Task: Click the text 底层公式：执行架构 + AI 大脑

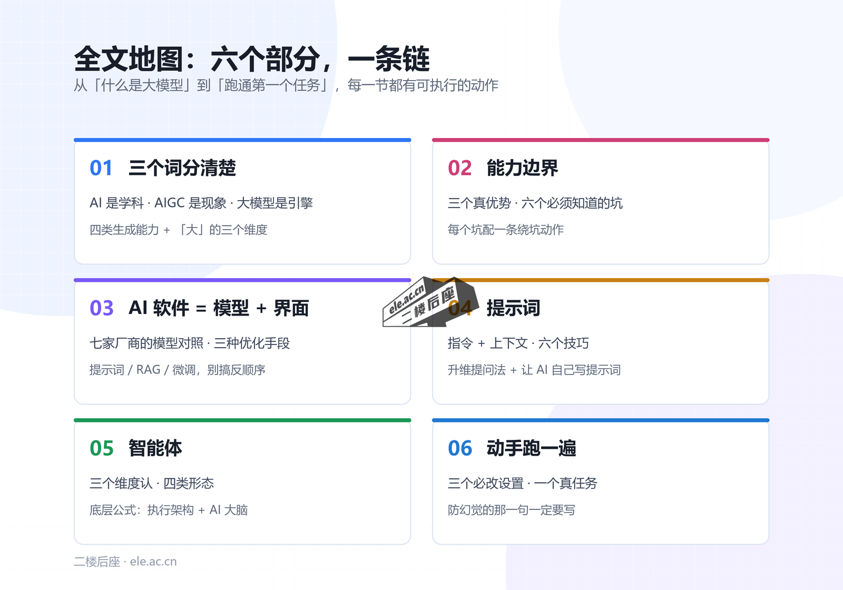Action: [x=169, y=510]
